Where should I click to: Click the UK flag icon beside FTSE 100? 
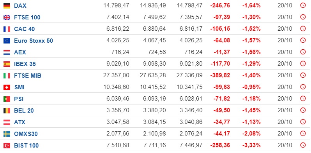[x=7, y=17]
